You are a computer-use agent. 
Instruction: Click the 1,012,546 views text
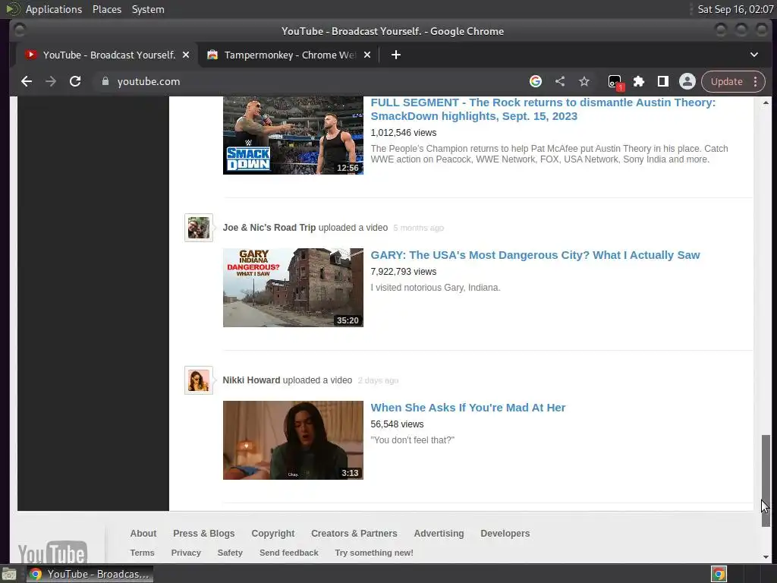[404, 133]
